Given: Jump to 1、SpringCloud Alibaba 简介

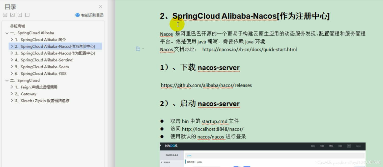Looking at the screenshot, I should 40,39.
